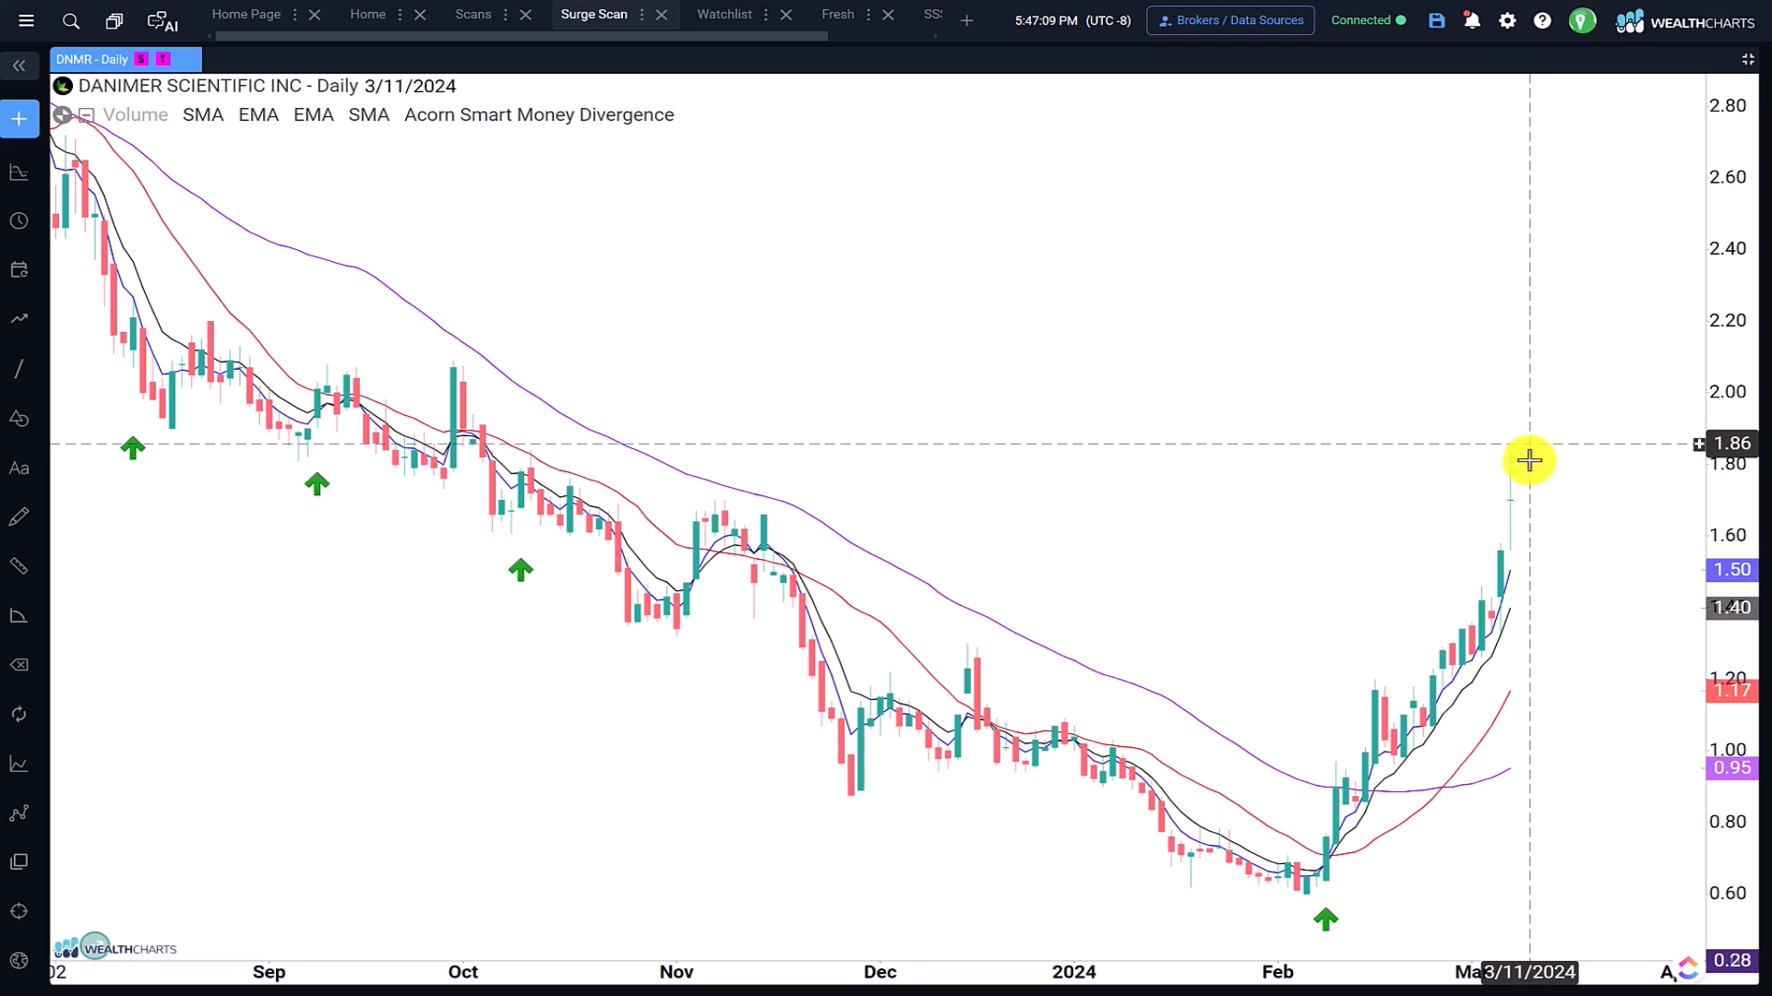Click the crosshair target icon in sidebar

pyautogui.click(x=19, y=911)
